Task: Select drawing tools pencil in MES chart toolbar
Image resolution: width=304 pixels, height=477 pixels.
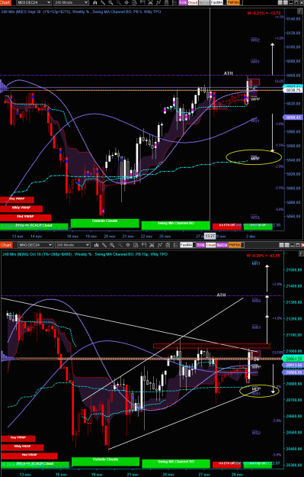Action: (103, 2)
